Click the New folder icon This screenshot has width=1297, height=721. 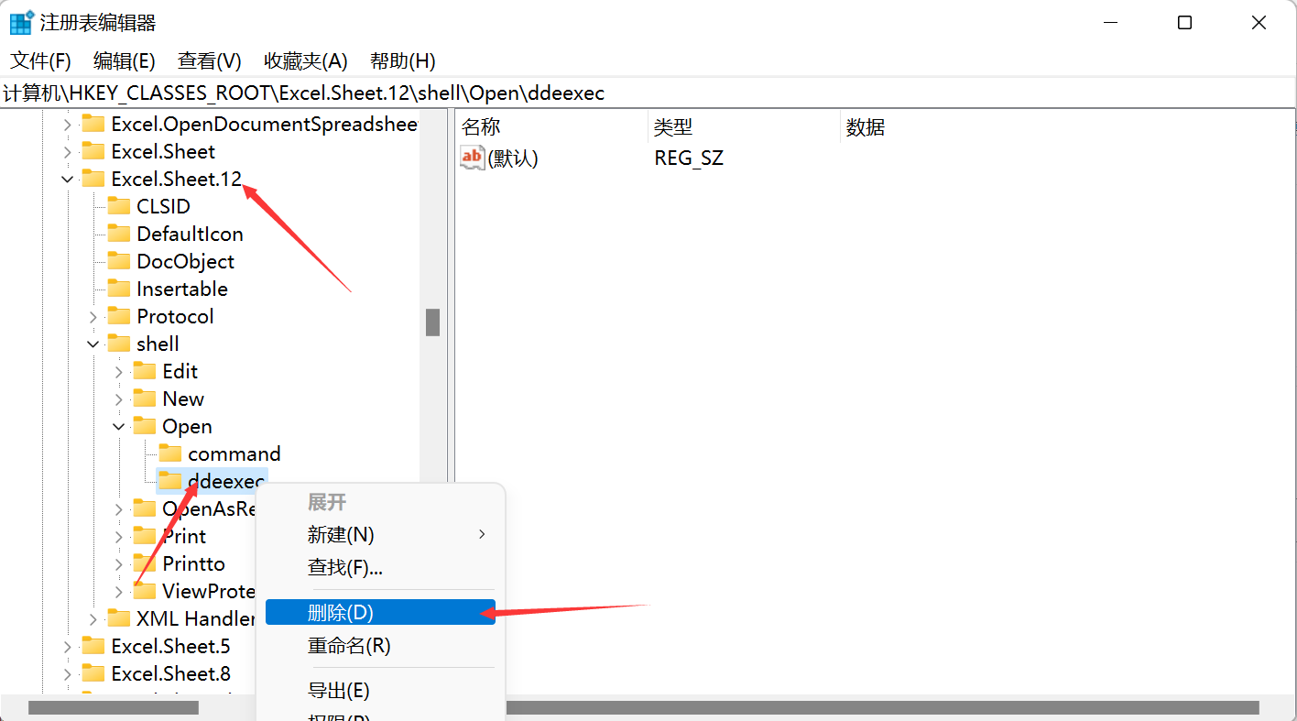(145, 399)
